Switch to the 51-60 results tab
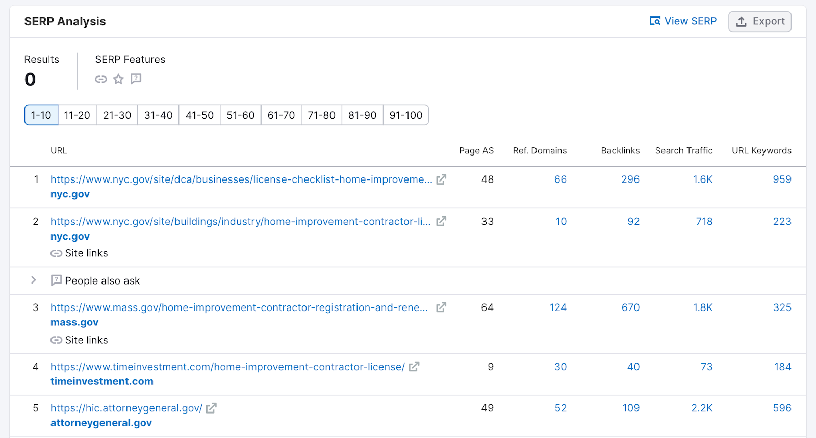 [241, 115]
